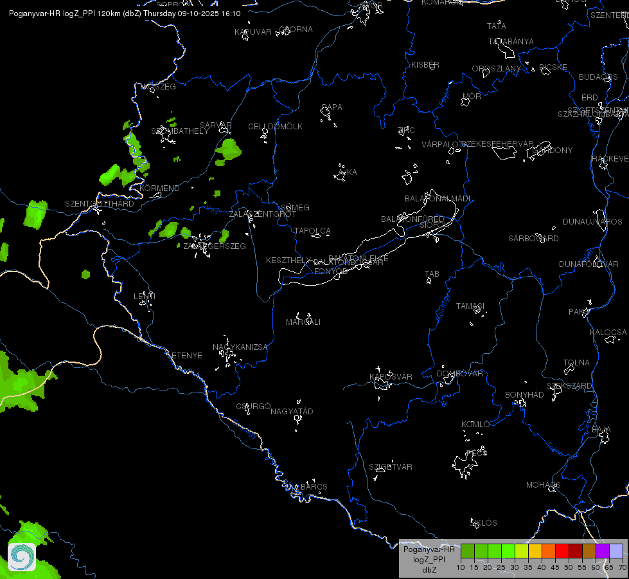The image size is (629, 579).
Task: Select the KOMLÓ city label
Action: 475,425
